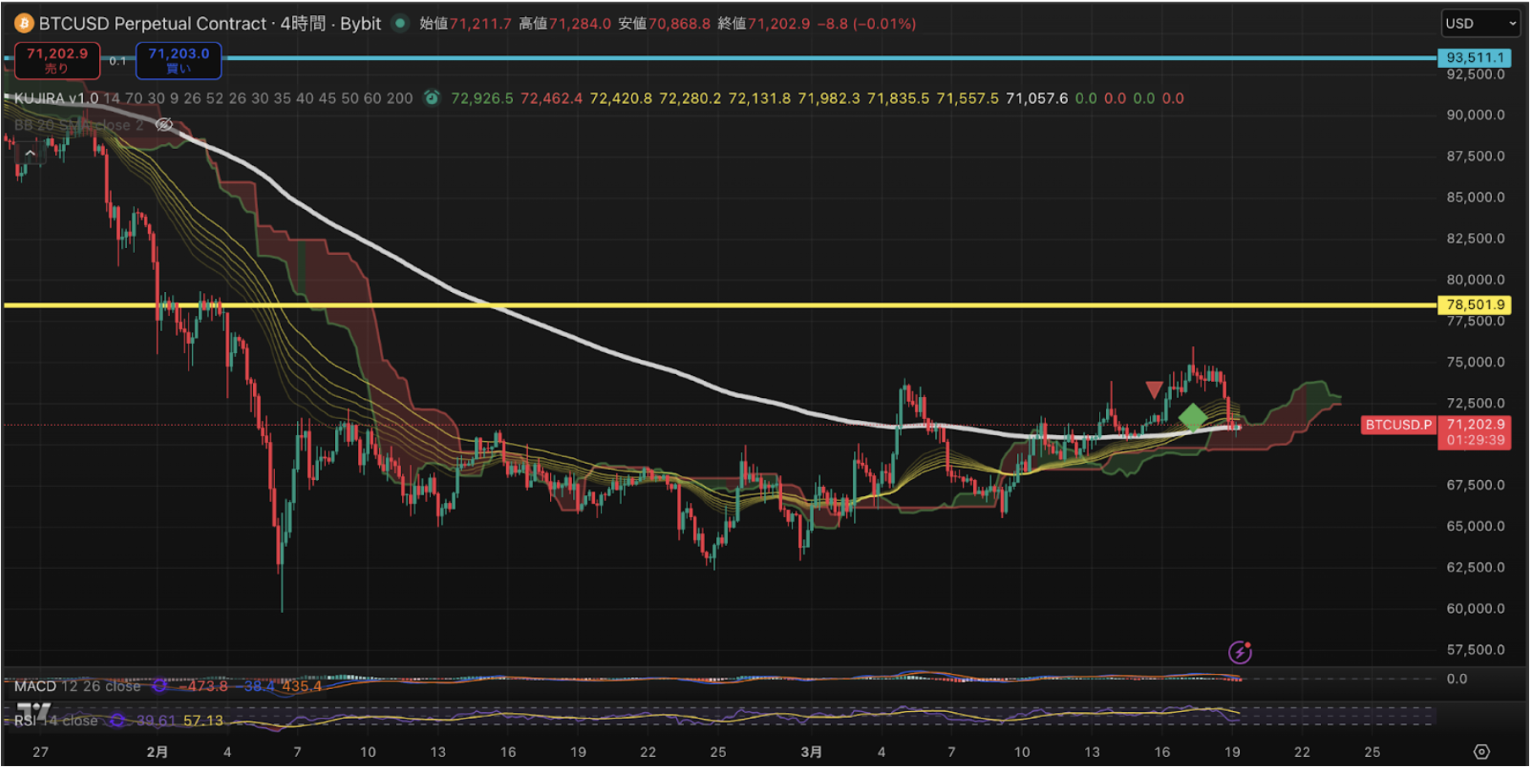The height and width of the screenshot is (767, 1530).
Task: Open chart settings hexagon icon at bottom right
Action: click(1481, 752)
